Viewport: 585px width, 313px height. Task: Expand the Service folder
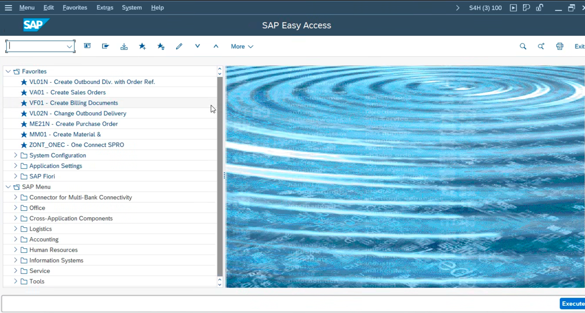pyautogui.click(x=16, y=271)
